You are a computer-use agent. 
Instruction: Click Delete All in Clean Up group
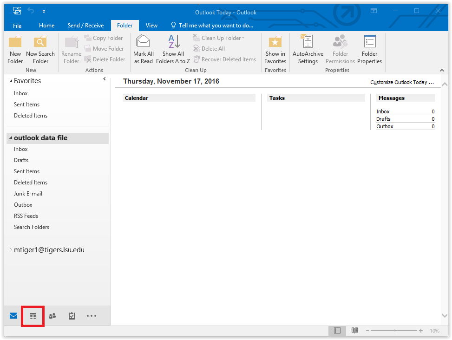pos(209,49)
